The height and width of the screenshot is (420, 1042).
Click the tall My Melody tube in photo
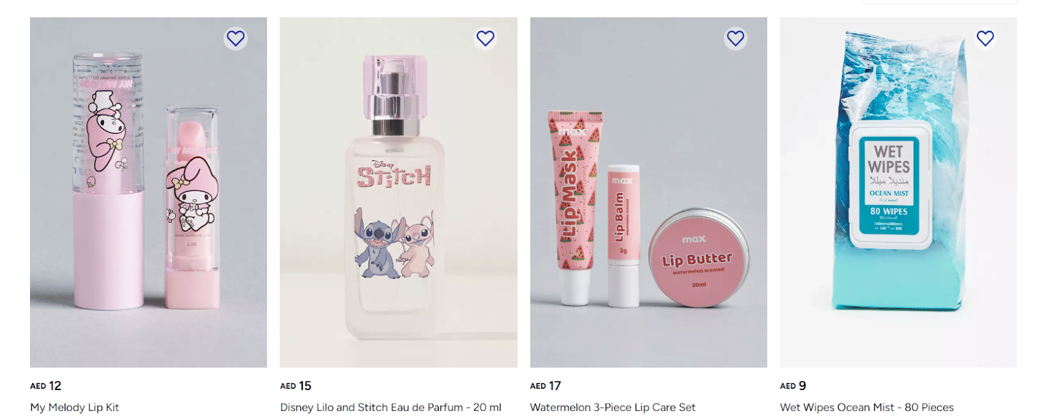pos(107,180)
